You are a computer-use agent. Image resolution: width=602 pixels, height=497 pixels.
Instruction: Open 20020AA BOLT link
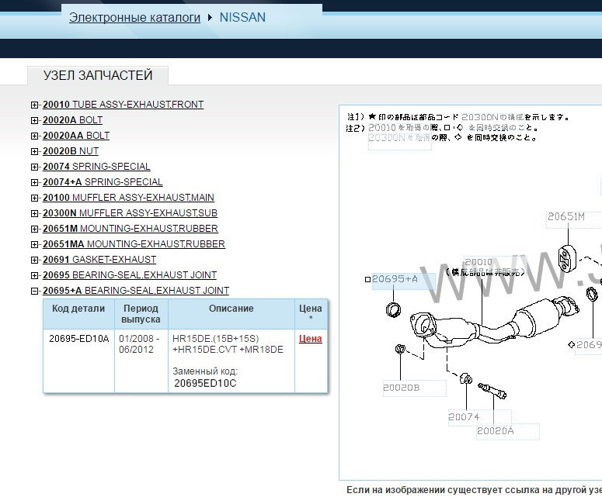pos(76,136)
